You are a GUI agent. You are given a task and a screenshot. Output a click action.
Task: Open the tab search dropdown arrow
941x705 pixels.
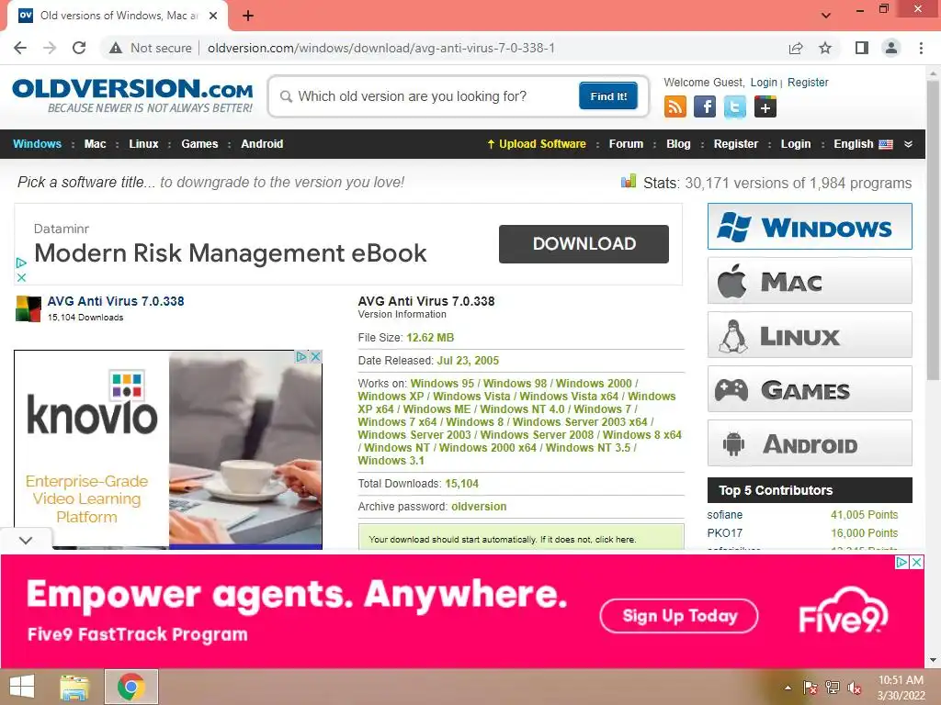pyautogui.click(x=826, y=16)
